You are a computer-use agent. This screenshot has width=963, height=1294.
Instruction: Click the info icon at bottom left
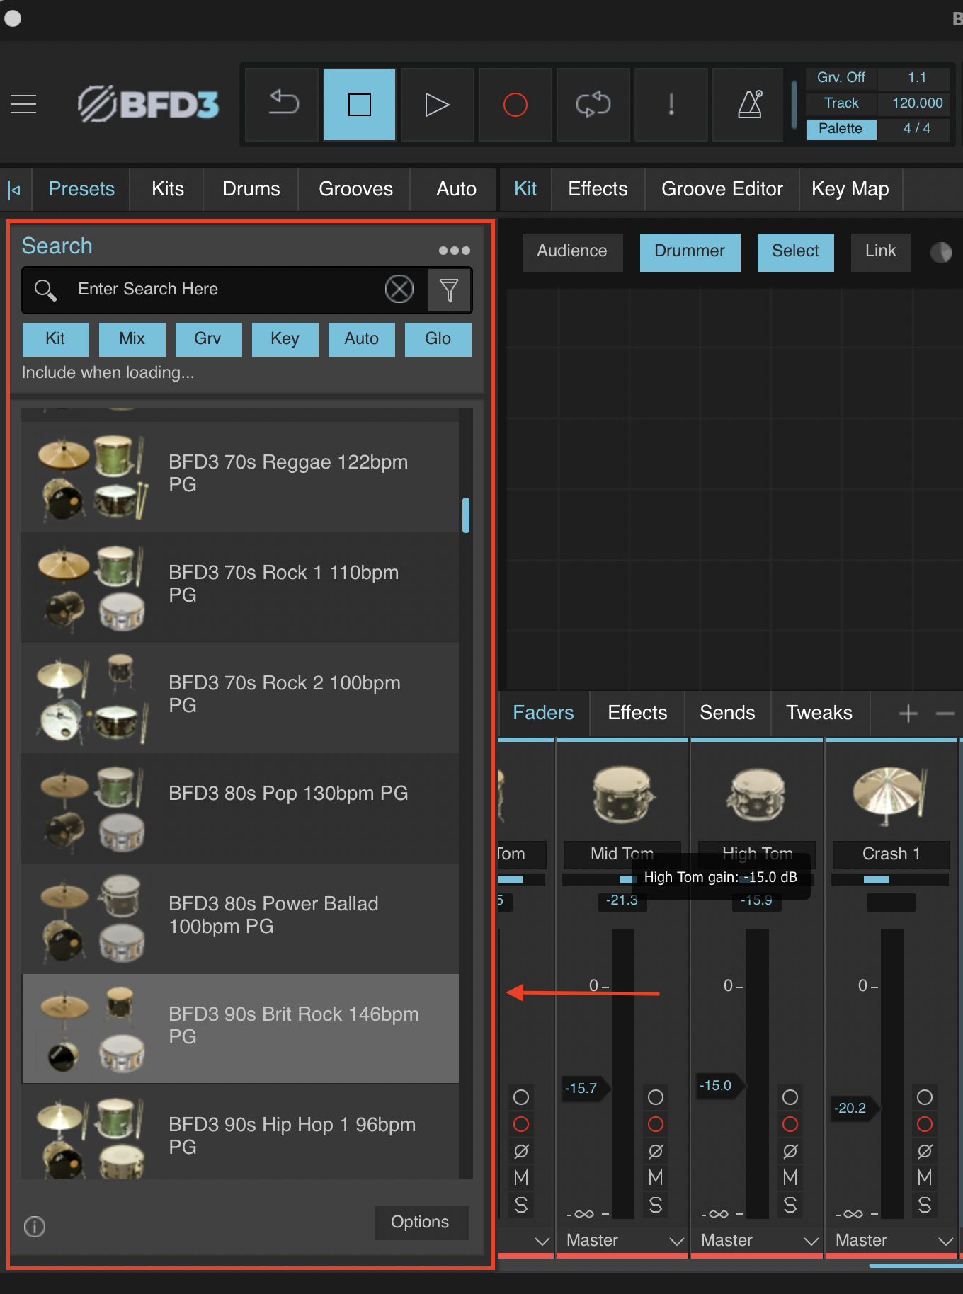click(x=35, y=1226)
